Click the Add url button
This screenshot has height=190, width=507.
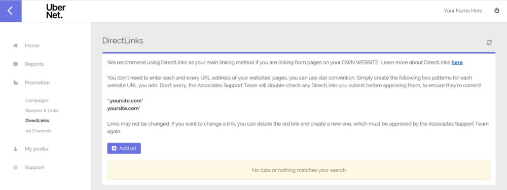point(124,148)
